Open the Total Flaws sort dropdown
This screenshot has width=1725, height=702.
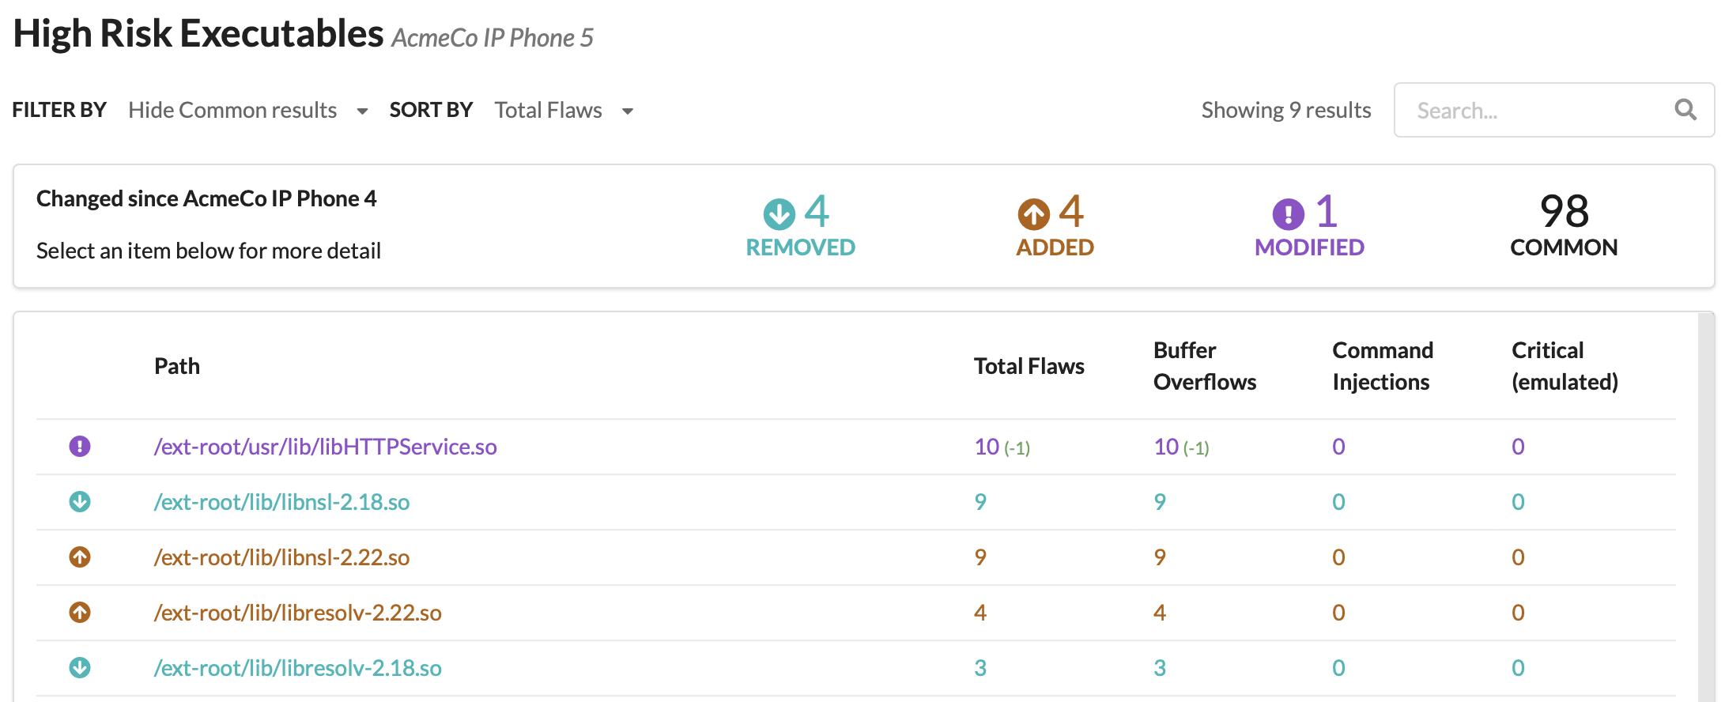tap(548, 110)
